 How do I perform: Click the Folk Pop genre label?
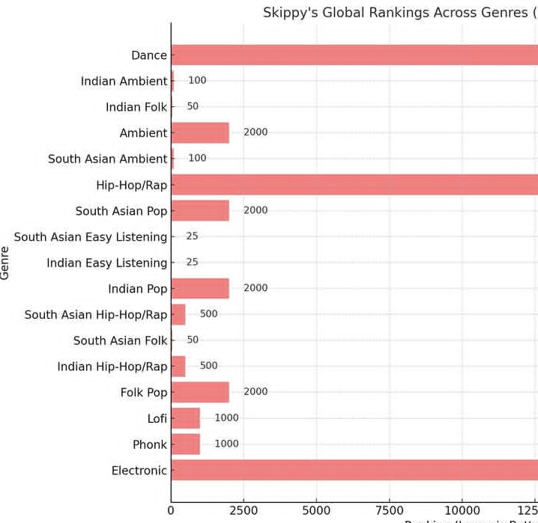click(144, 393)
